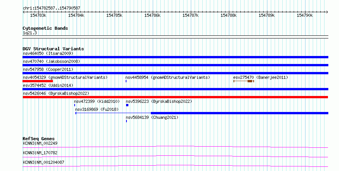Image resolution: width=339 pixels, height=171 pixels.
Task: Click the chr1:154782587..154790587 coordinate text
Action: tap(51, 8)
